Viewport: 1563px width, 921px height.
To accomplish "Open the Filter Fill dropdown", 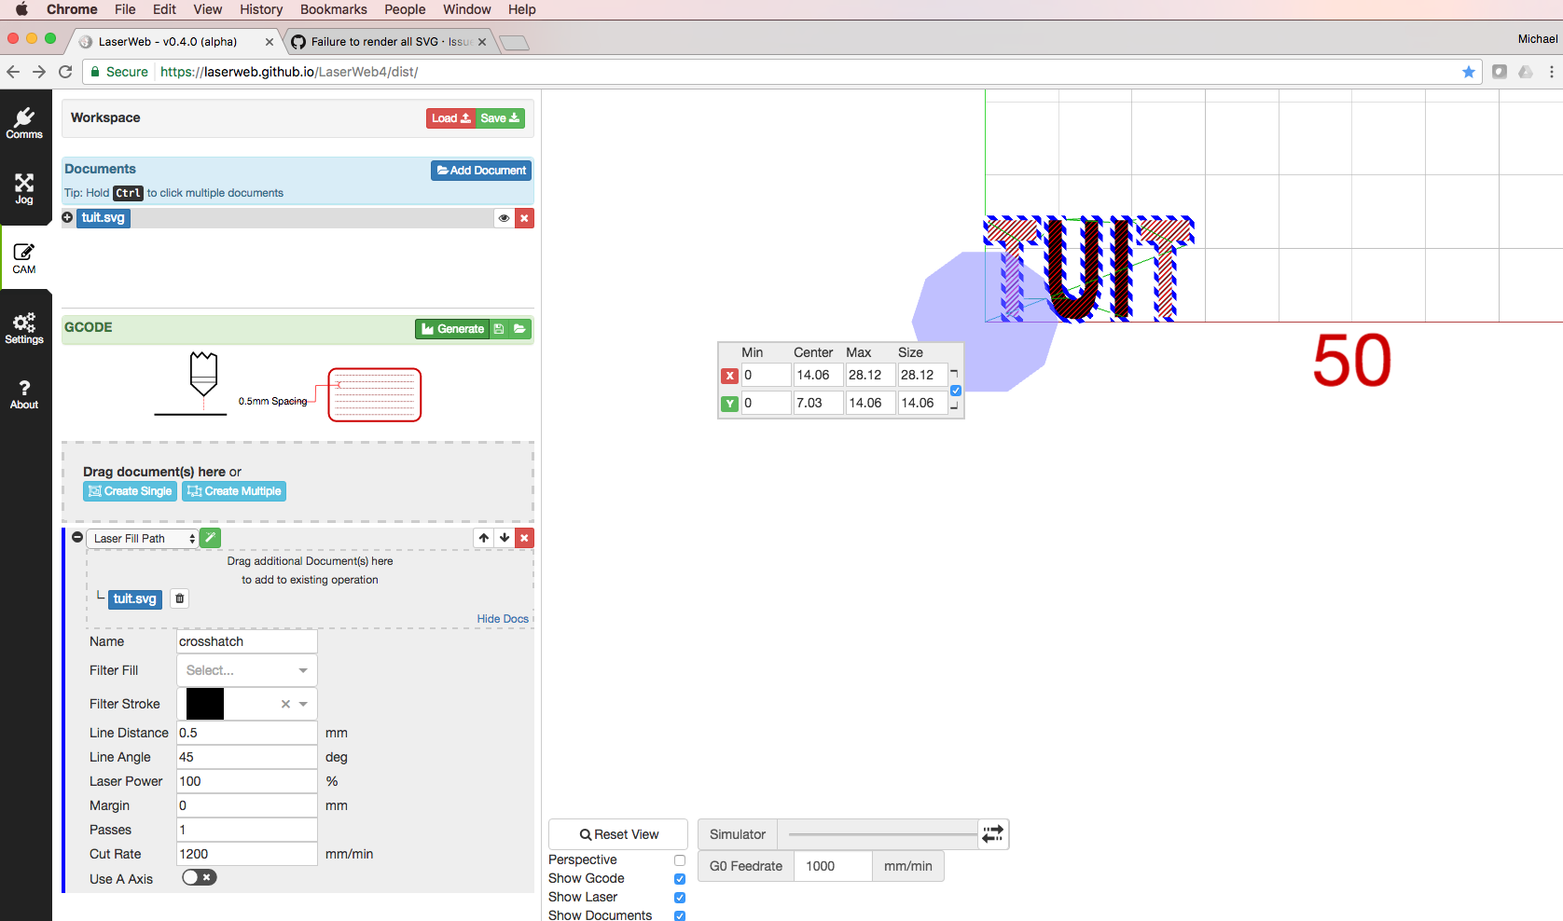I will tap(247, 670).
